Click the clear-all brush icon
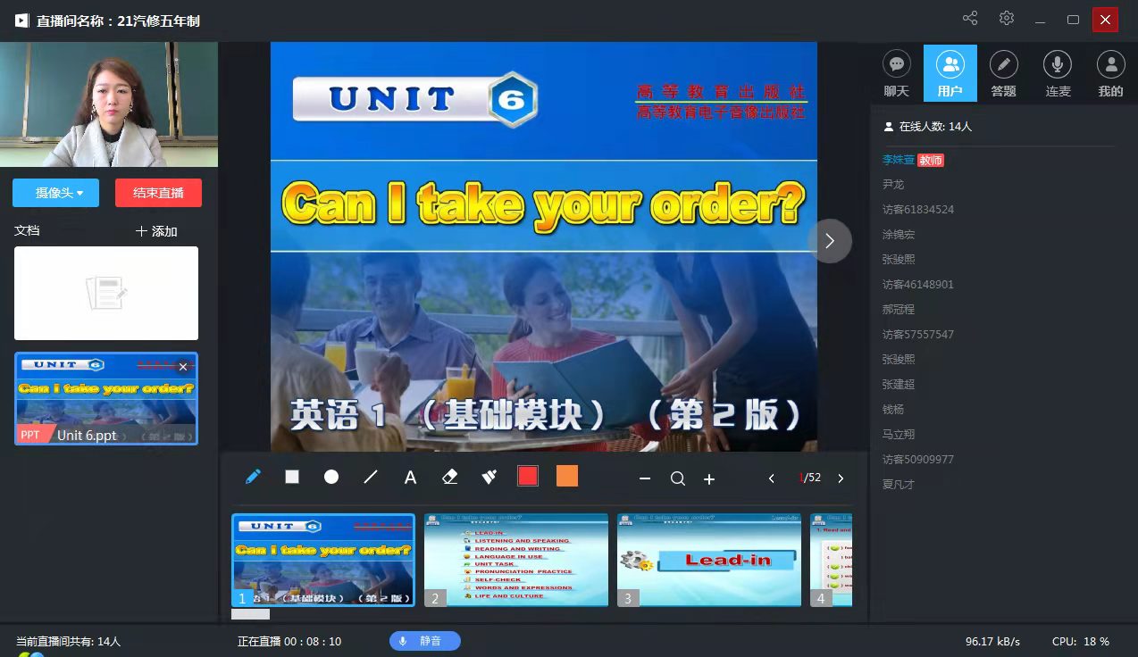Image resolution: width=1138 pixels, height=657 pixels. pyautogui.click(x=489, y=478)
